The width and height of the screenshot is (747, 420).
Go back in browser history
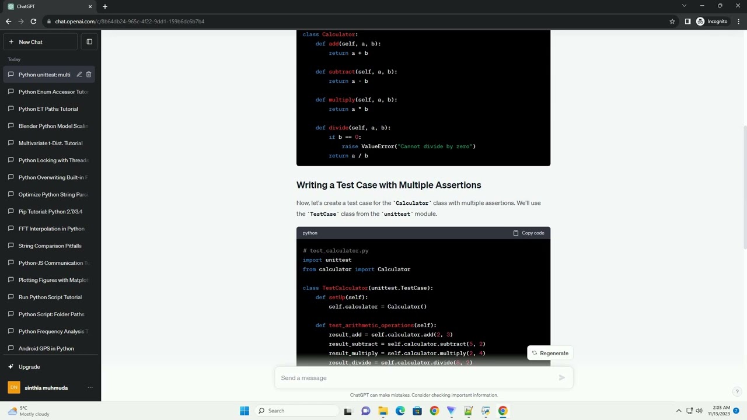[x=8, y=22]
